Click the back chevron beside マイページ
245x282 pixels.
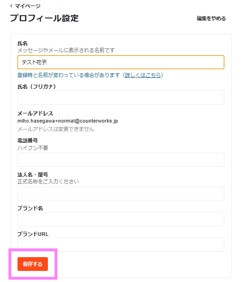tap(12, 6)
